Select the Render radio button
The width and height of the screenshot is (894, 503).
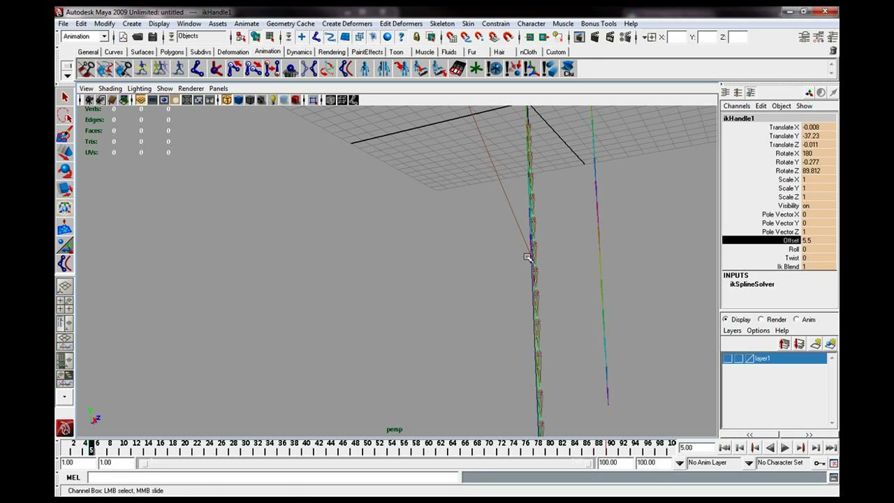point(761,319)
